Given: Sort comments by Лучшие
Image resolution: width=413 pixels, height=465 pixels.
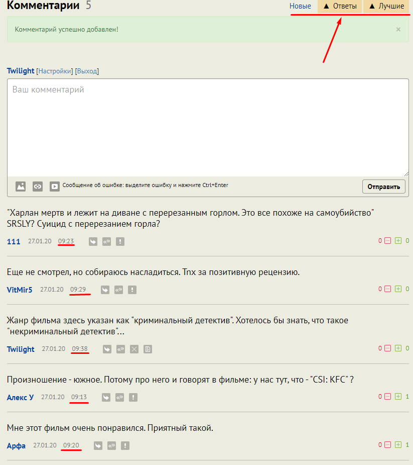Looking at the screenshot, I should (x=386, y=7).
